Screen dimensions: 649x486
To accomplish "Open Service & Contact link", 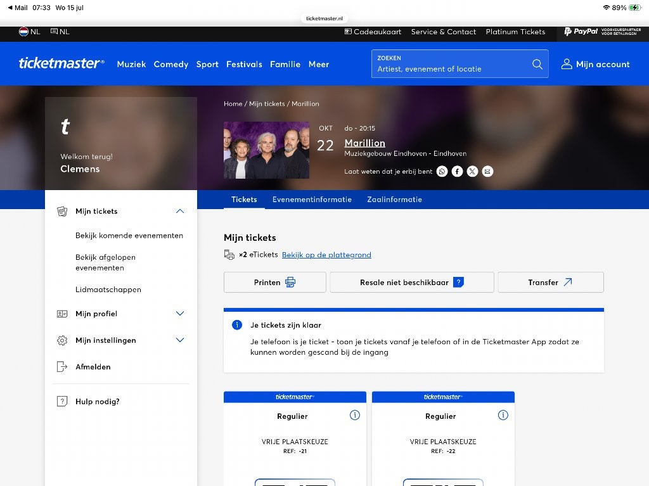I will [x=443, y=32].
